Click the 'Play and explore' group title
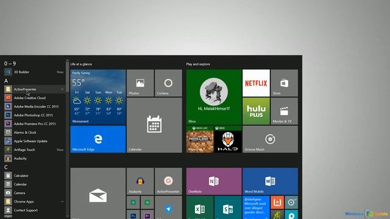 click(198, 64)
